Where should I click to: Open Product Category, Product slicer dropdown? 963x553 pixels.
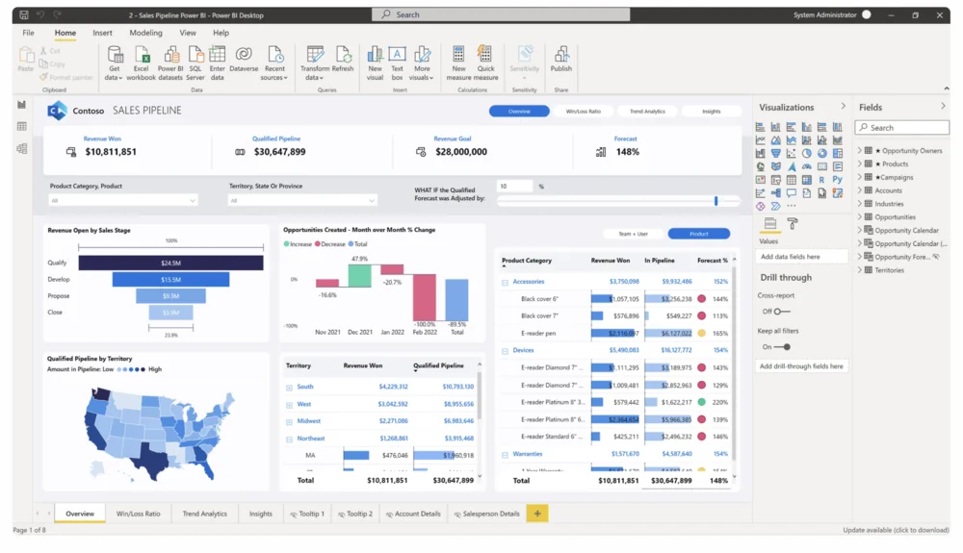(x=123, y=200)
